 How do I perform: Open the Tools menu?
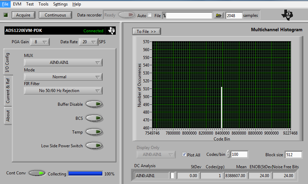[x=43, y=4]
